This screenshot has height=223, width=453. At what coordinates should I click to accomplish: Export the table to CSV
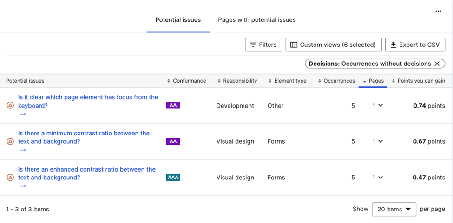point(414,45)
